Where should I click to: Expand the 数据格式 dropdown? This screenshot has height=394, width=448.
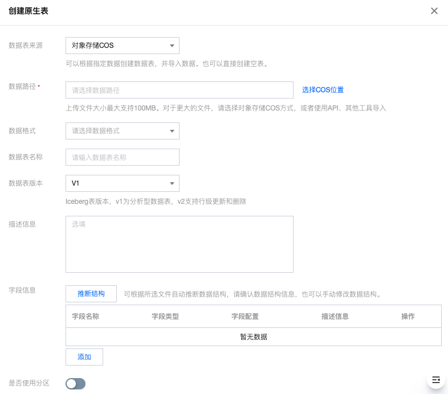[123, 131]
